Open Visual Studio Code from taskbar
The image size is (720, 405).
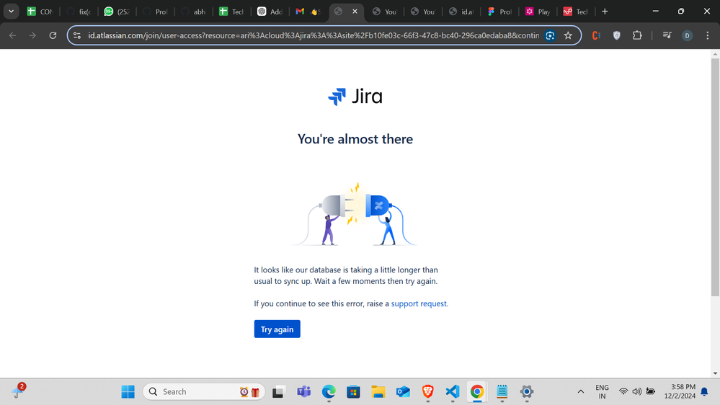(453, 392)
